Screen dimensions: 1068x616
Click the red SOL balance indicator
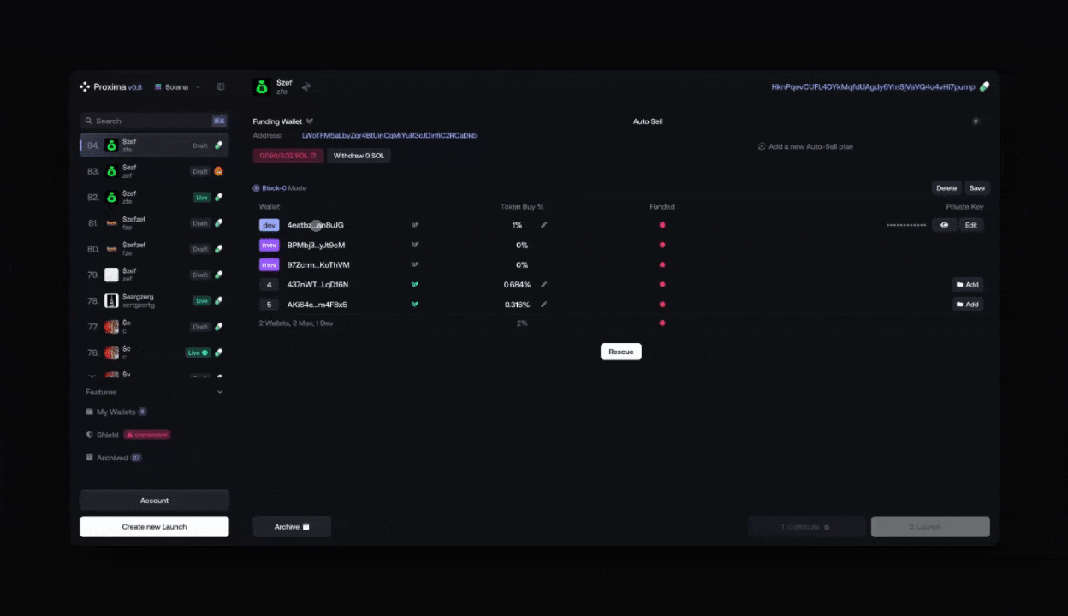288,156
